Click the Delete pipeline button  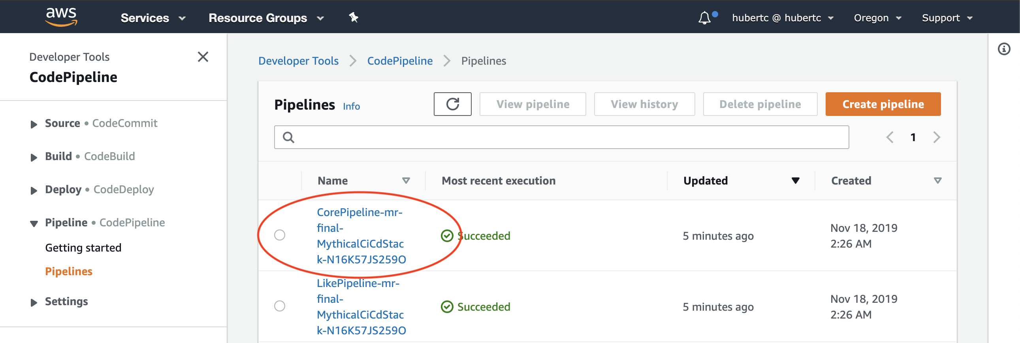click(x=760, y=104)
